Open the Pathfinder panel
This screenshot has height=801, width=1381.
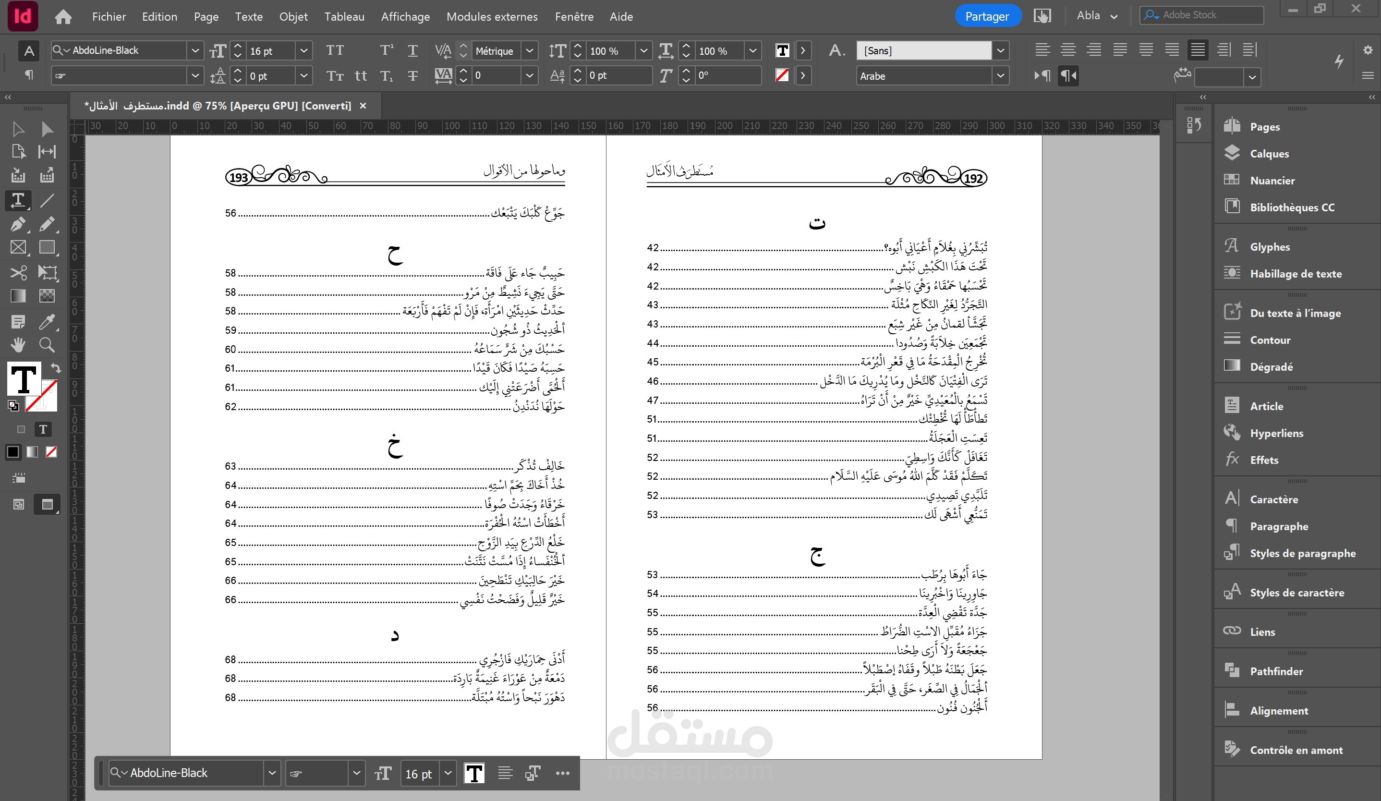1276,671
